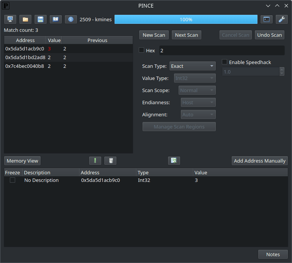Screen dimensions: 292x263
Task: Open the Scan Scope Normal dropdown
Action: 197,90
